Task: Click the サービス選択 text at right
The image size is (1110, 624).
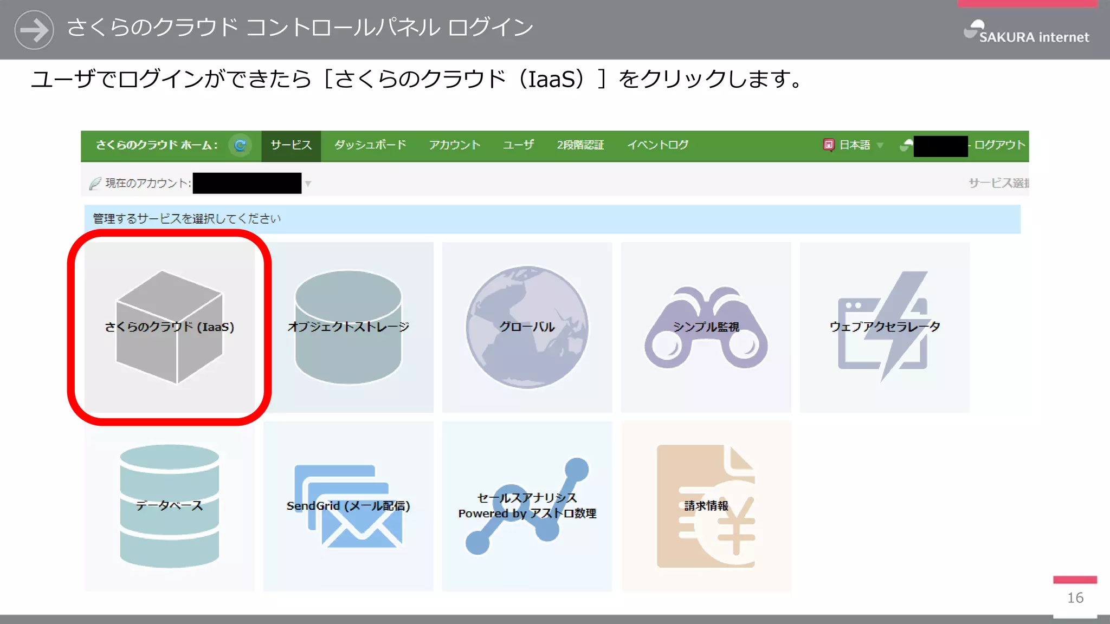Action: (999, 183)
